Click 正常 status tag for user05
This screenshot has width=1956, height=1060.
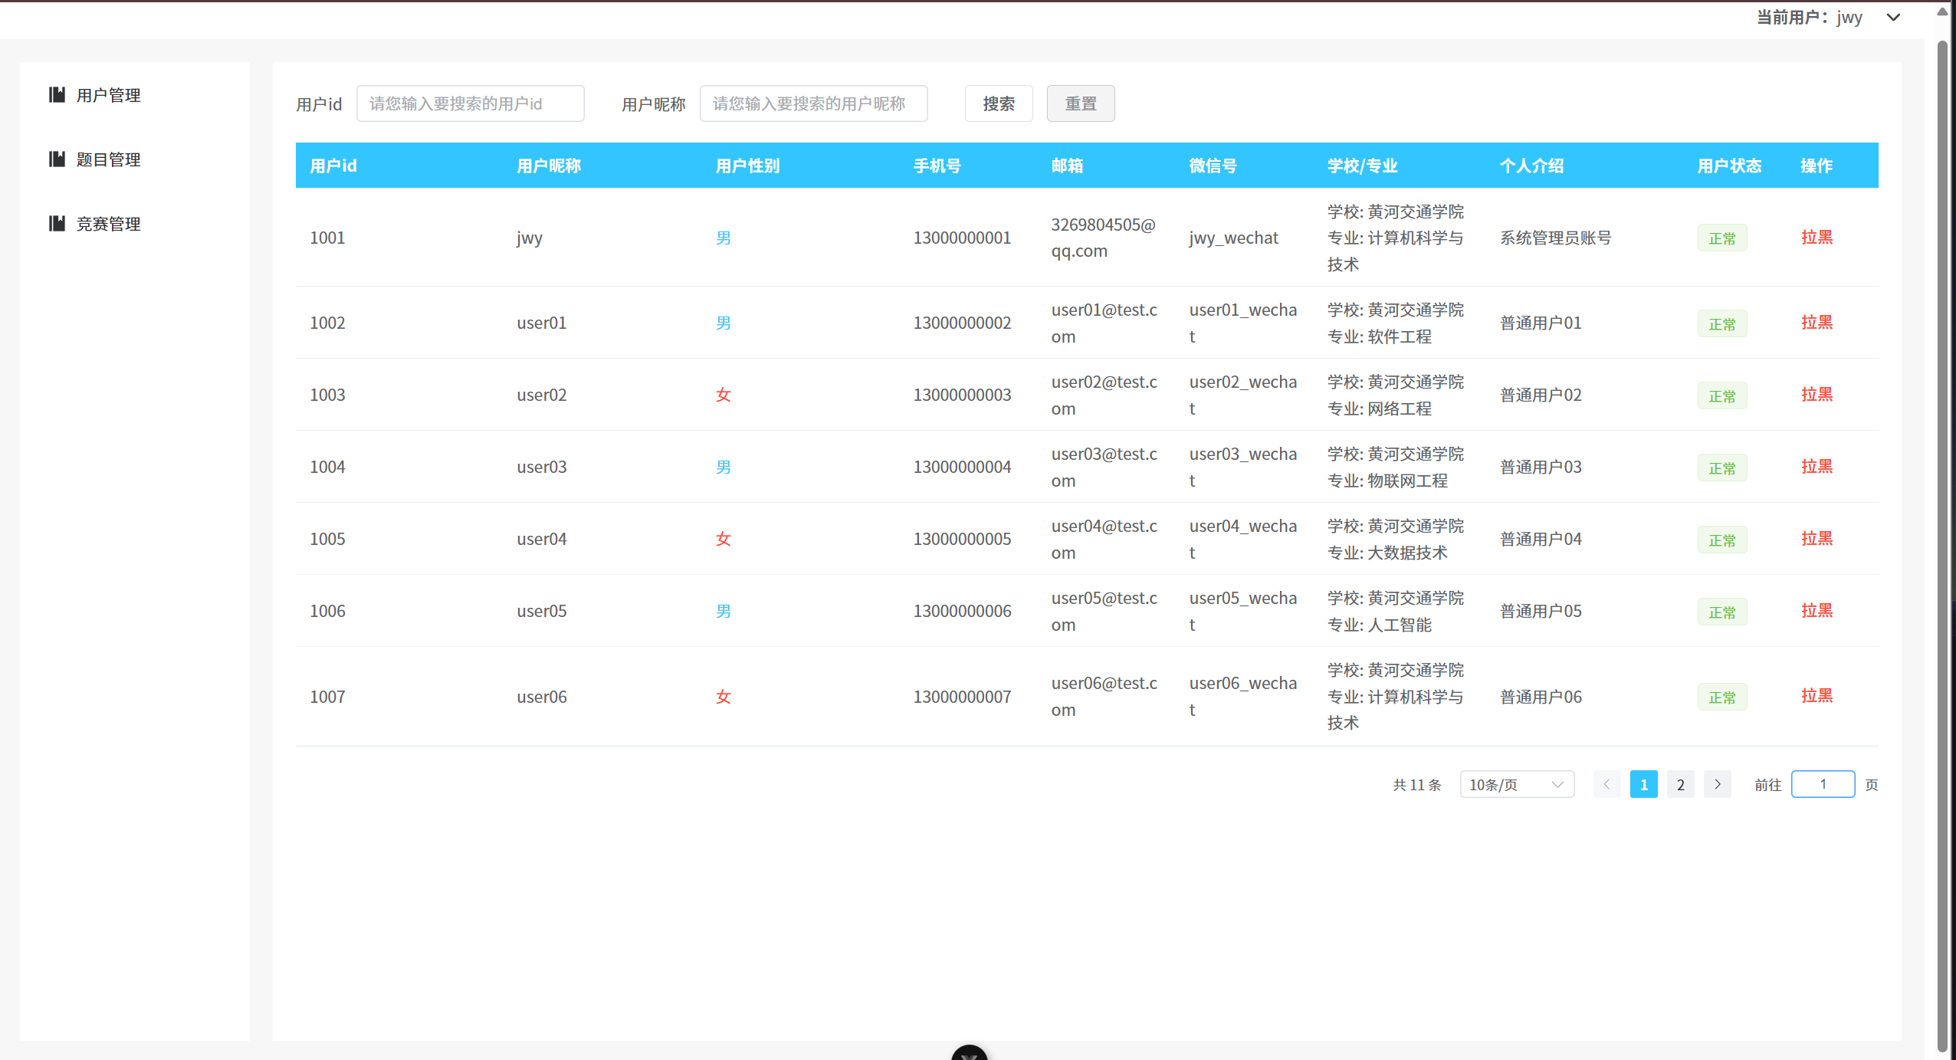click(1721, 611)
